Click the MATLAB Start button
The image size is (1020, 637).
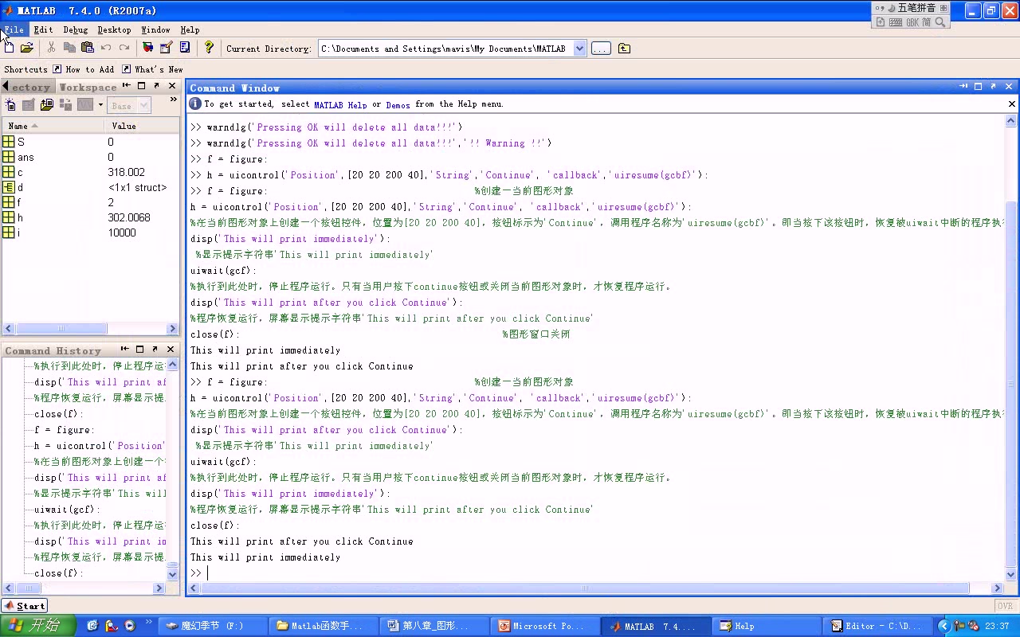[x=25, y=606]
